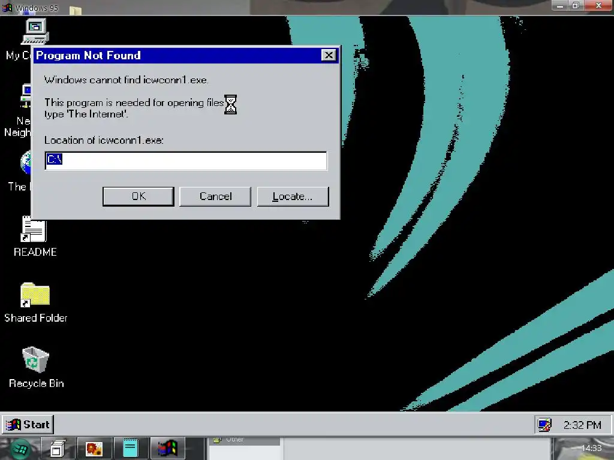Click the 2:32 PM taskbar clock
The height and width of the screenshot is (460, 614).
(x=582, y=425)
